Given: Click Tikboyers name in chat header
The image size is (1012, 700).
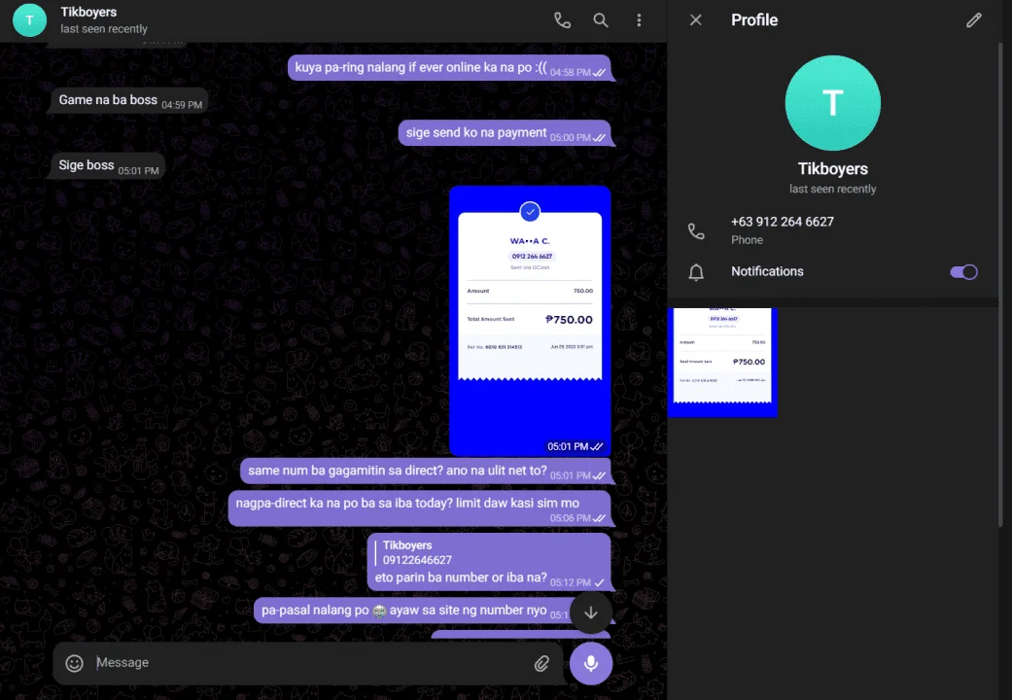Looking at the screenshot, I should pos(88,13).
